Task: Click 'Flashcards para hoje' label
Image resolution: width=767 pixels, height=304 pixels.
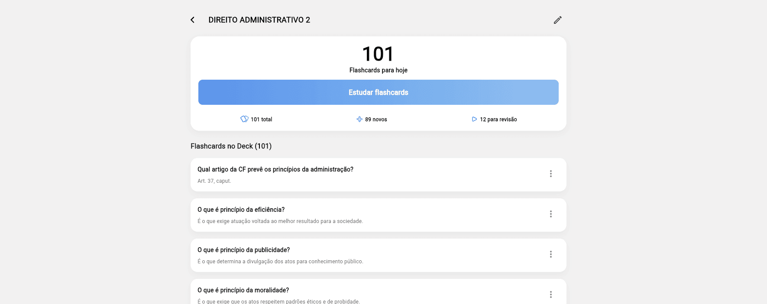Action: tap(379, 70)
